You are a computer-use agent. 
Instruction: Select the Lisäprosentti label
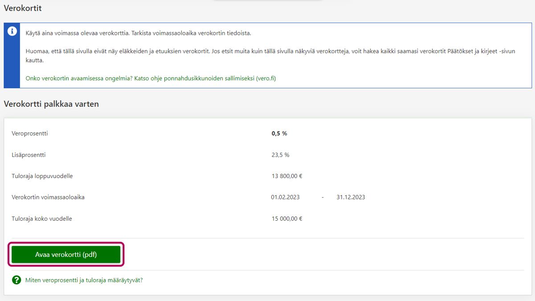[29, 155]
